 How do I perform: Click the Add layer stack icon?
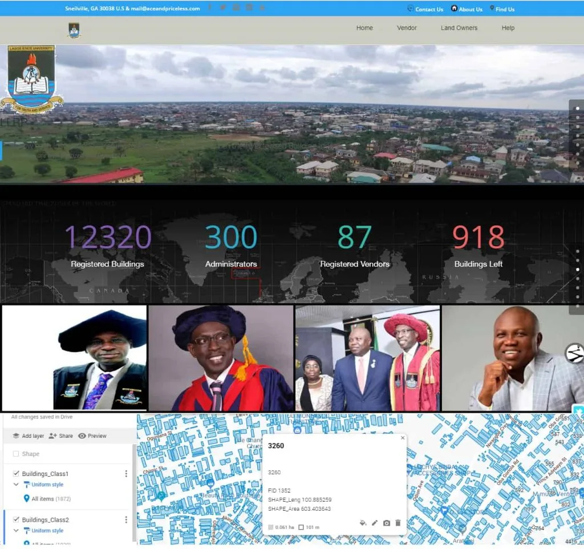[16, 436]
